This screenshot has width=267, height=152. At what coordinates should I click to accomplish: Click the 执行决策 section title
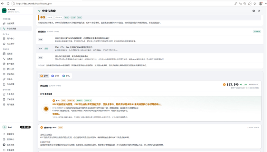click(44, 86)
